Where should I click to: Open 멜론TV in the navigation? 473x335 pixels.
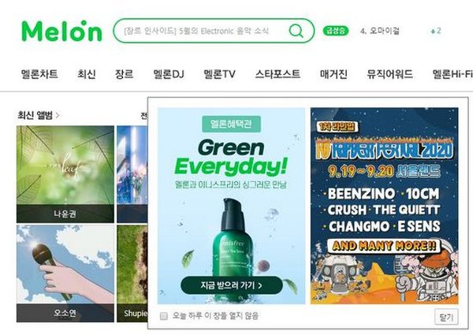click(x=219, y=74)
